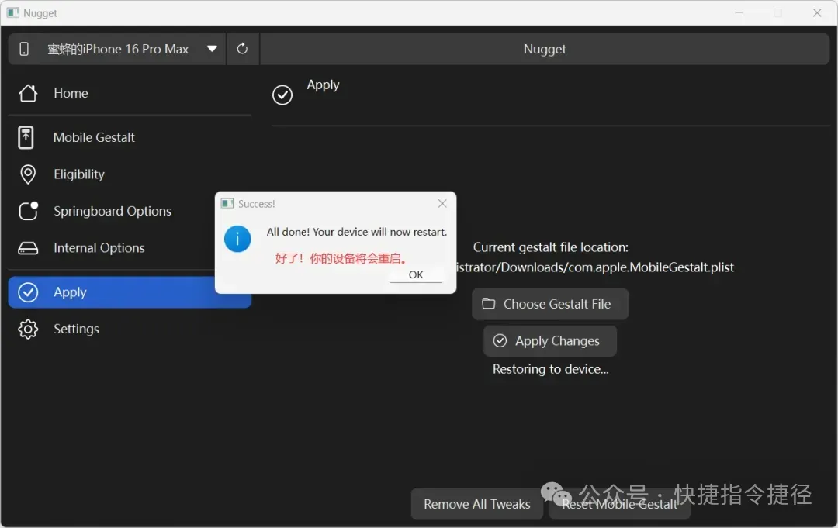Viewport: 838px width, 528px height.
Task: Click the blue info icon in dialog
Action: [x=237, y=239]
